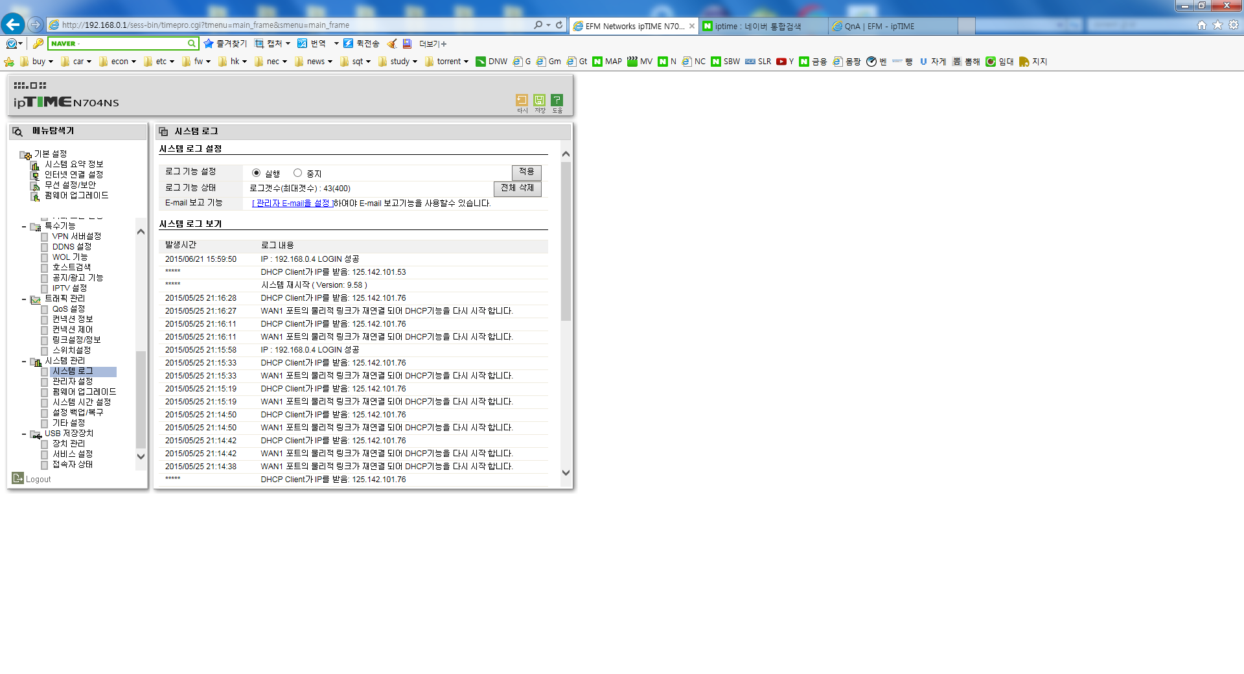Switch to the QnA | EFM - ipTIME tab
The image size is (1244, 674).
tap(893, 27)
